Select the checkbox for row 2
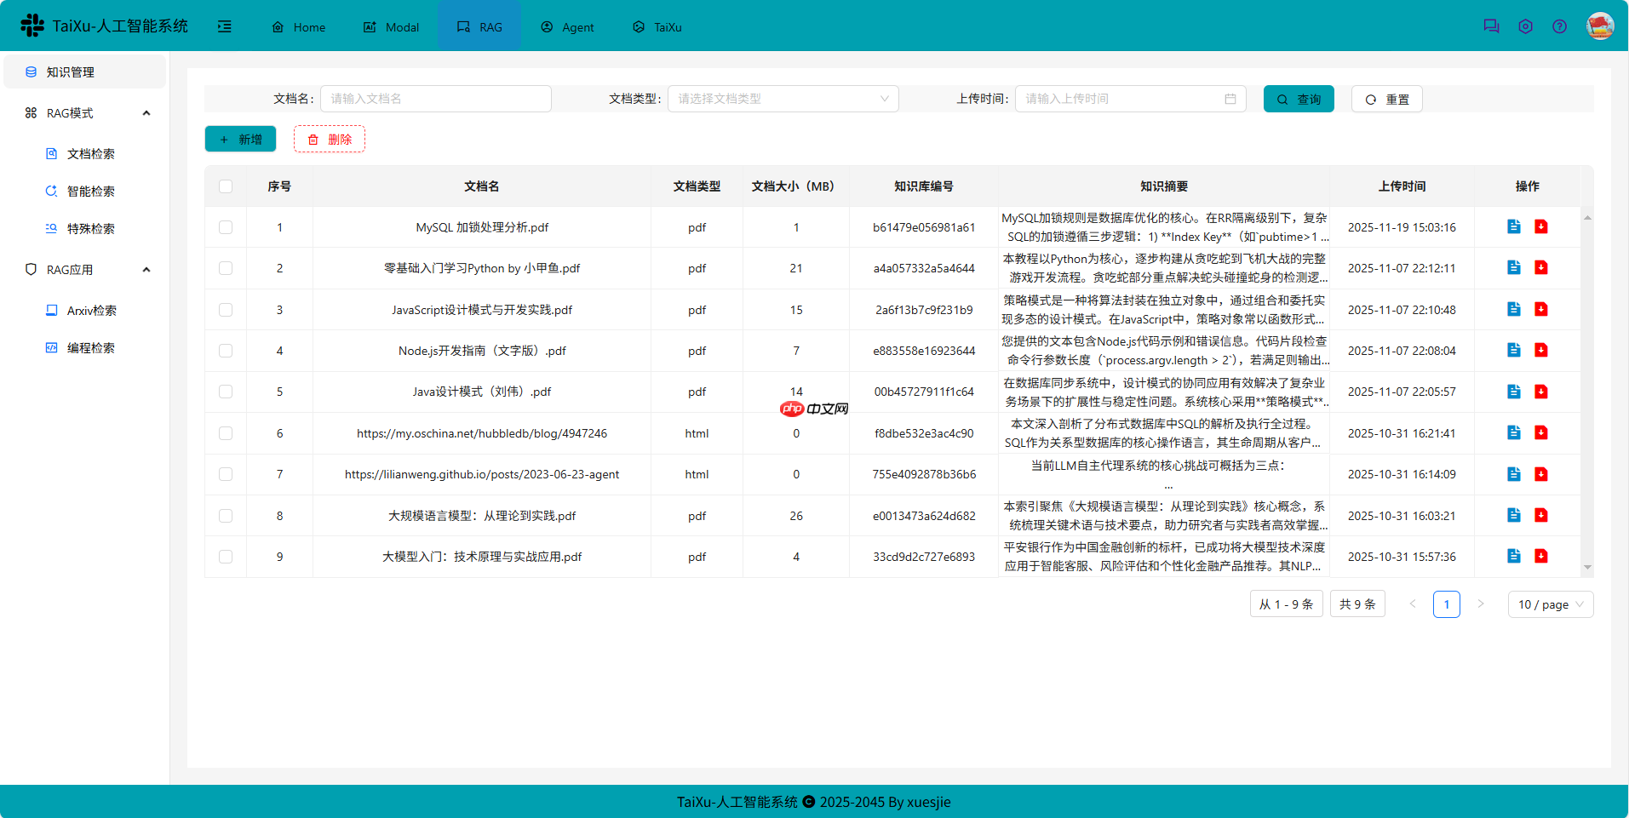Viewport: 1629px width, 818px height. coord(225,267)
